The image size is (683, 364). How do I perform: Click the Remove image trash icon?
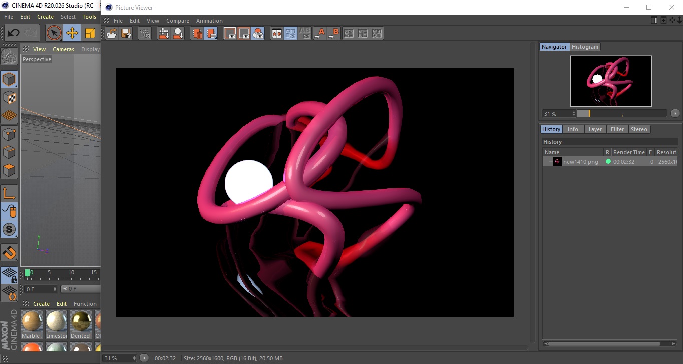tap(198, 34)
